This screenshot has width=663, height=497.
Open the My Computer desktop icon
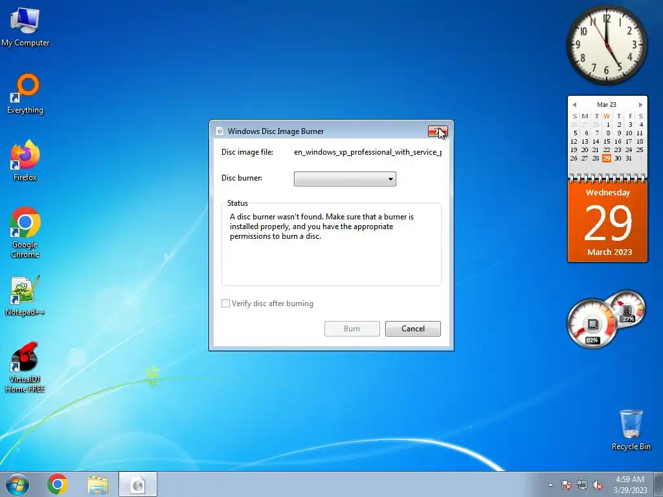25,26
